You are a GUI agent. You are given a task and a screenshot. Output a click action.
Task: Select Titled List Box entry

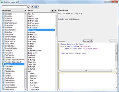tap(13, 71)
